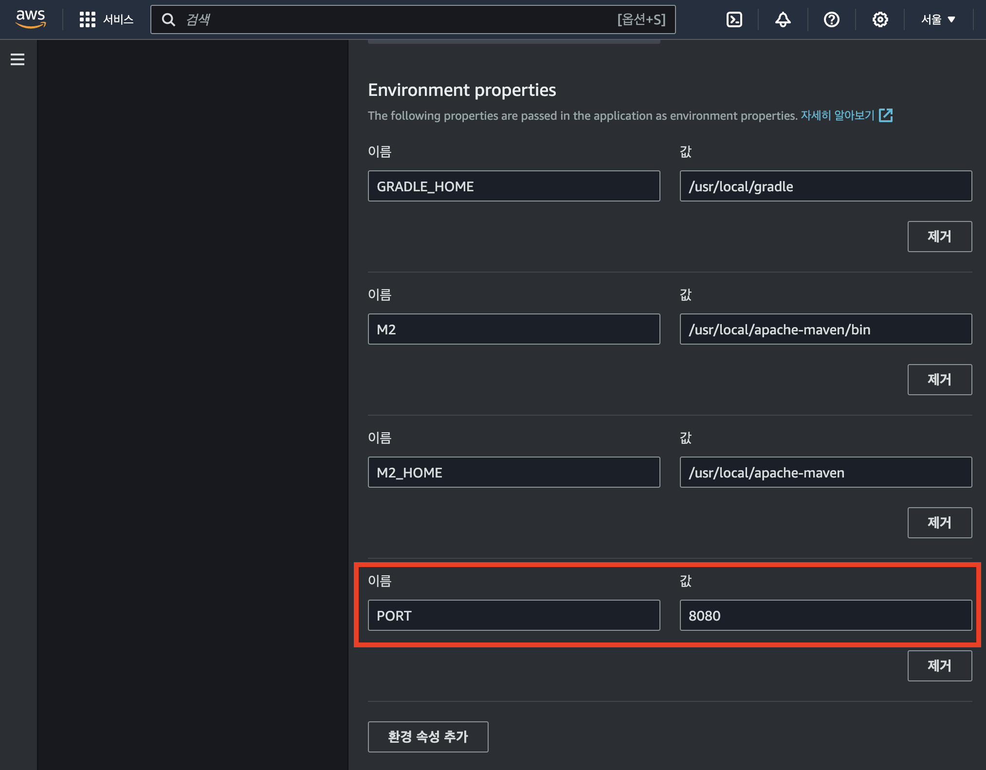Image resolution: width=986 pixels, height=770 pixels.
Task: Click the magnifier search icon
Action: (x=168, y=19)
